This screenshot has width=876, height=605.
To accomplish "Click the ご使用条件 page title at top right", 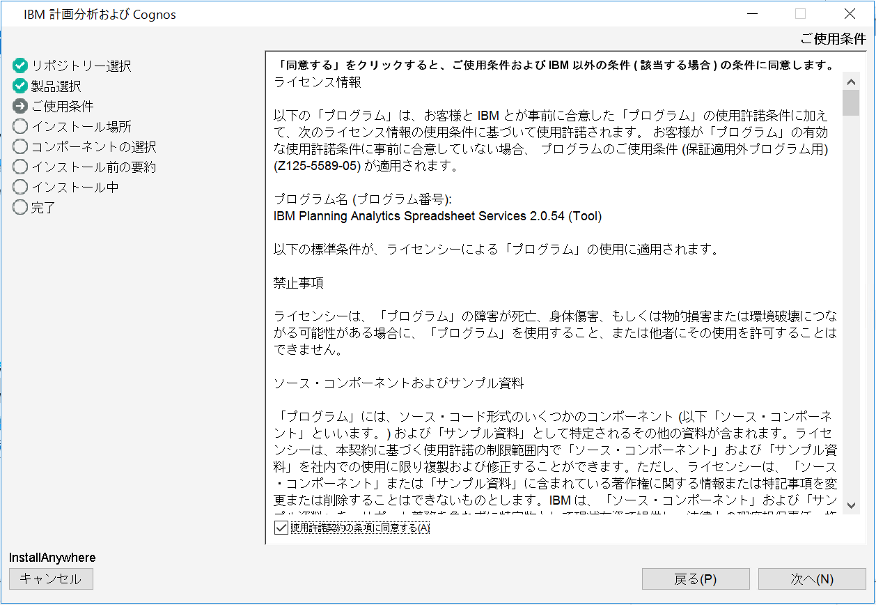I will pyautogui.click(x=833, y=39).
